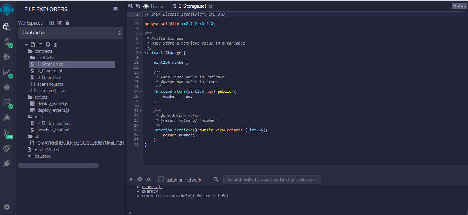Click pending transactions count 0 in terminal
Viewport: 468px width, 215px height.
click(x=149, y=179)
